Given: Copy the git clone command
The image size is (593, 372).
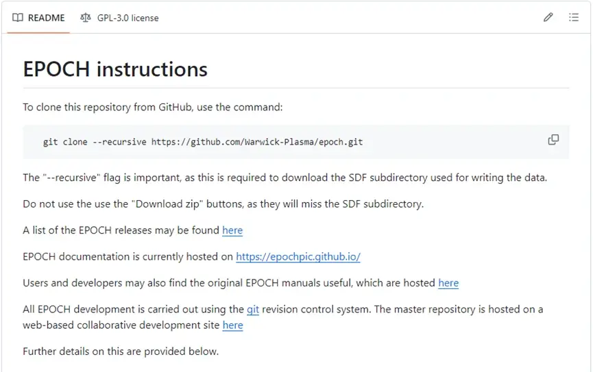Looking at the screenshot, I should point(553,140).
